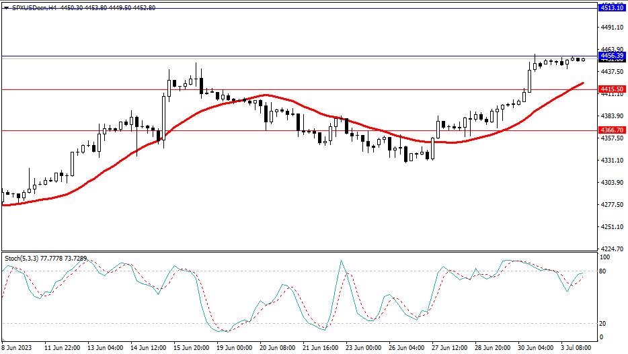Click the 27 Jun 12:00 time label
The width and height of the screenshot is (628, 354).
(450, 348)
